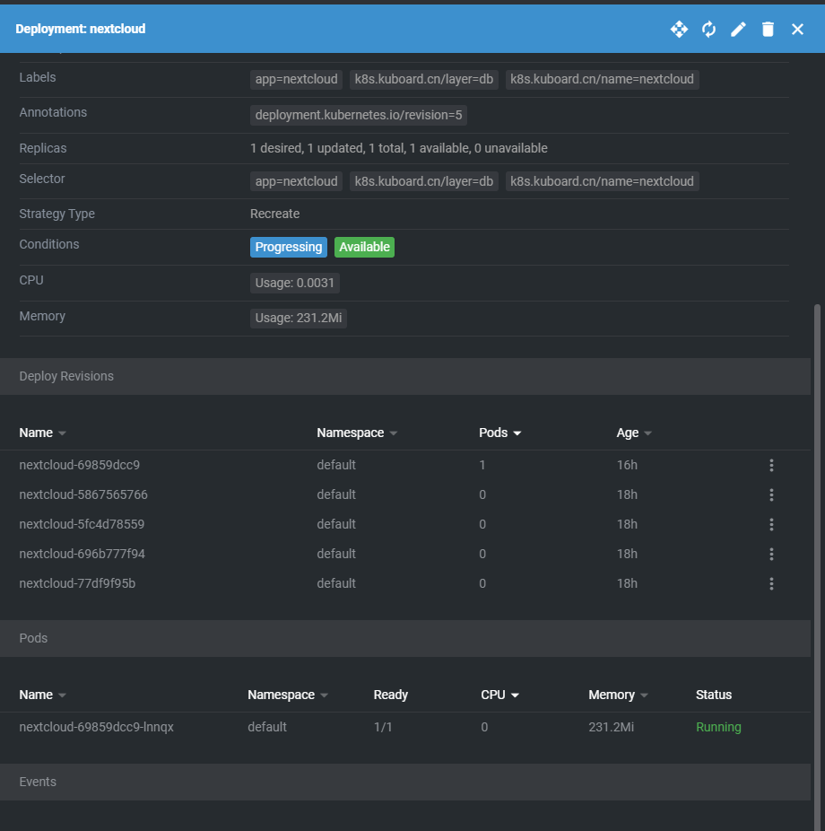Viewport: 825px width, 831px height.
Task: Click the deployment.kubernetes.io/revision=5 annotation chip
Action: [x=359, y=115]
